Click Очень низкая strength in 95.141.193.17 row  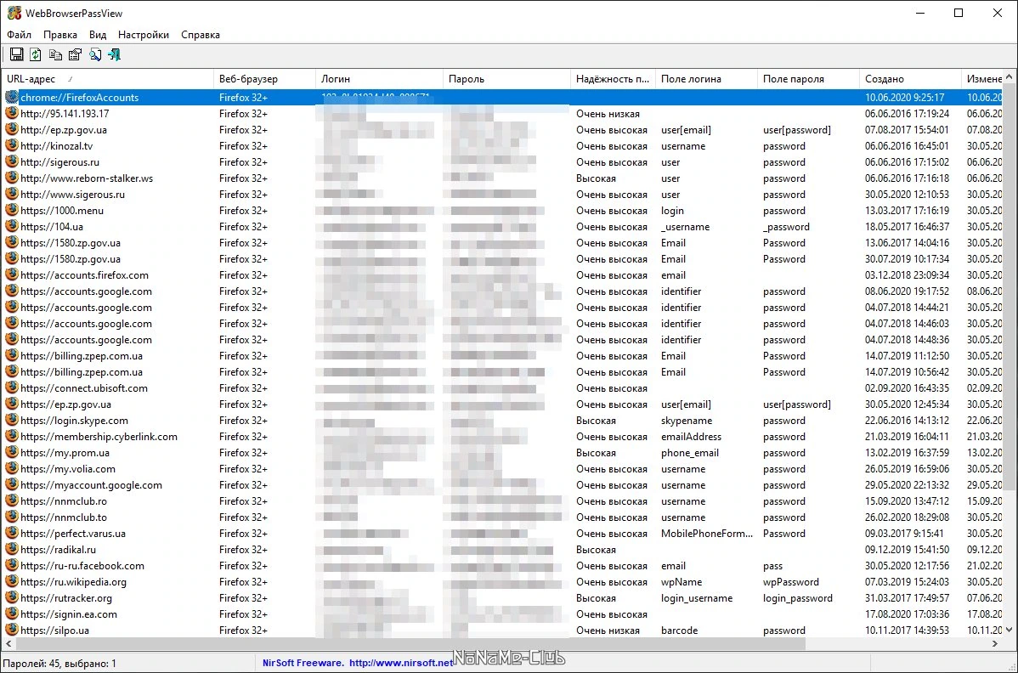(x=608, y=114)
